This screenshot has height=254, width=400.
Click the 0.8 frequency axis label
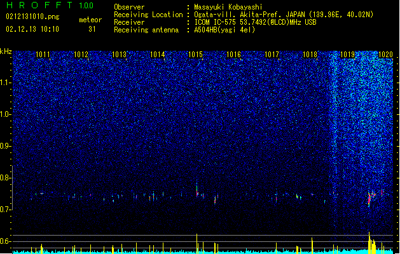6,178
